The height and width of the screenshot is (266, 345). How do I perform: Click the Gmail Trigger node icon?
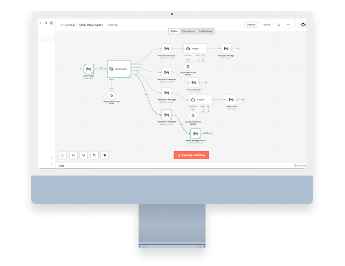[x=88, y=69]
